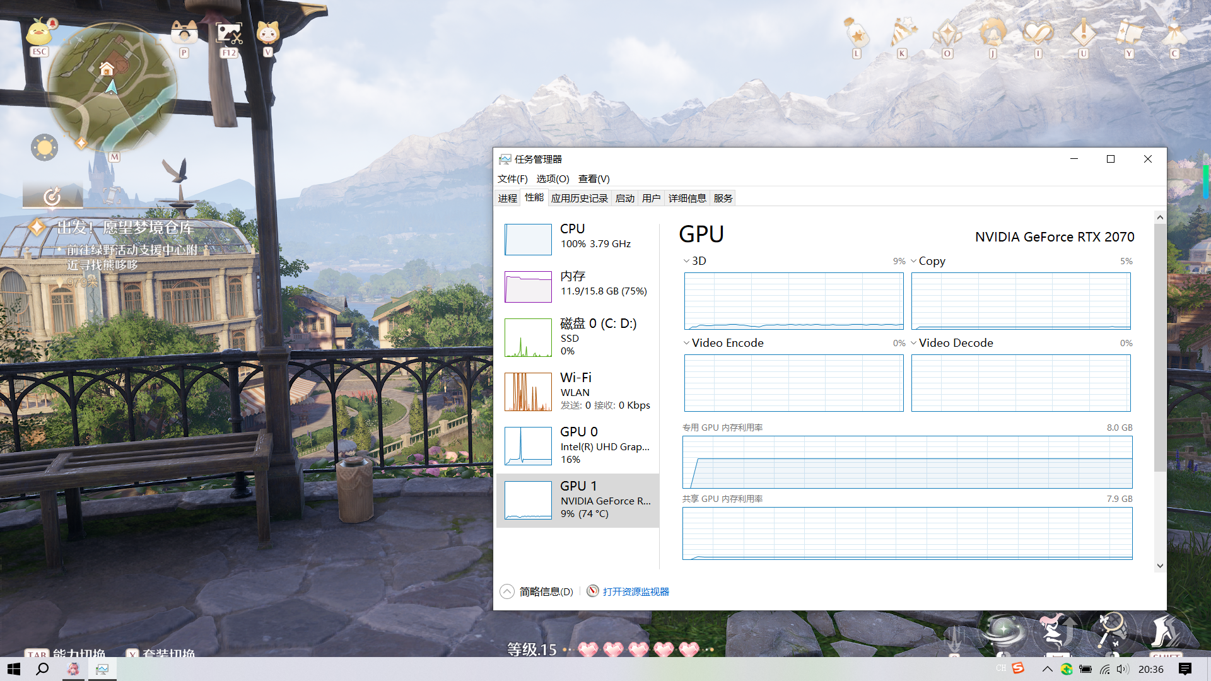
Task: Click the Sogou input icon in system tray
Action: [1017, 670]
